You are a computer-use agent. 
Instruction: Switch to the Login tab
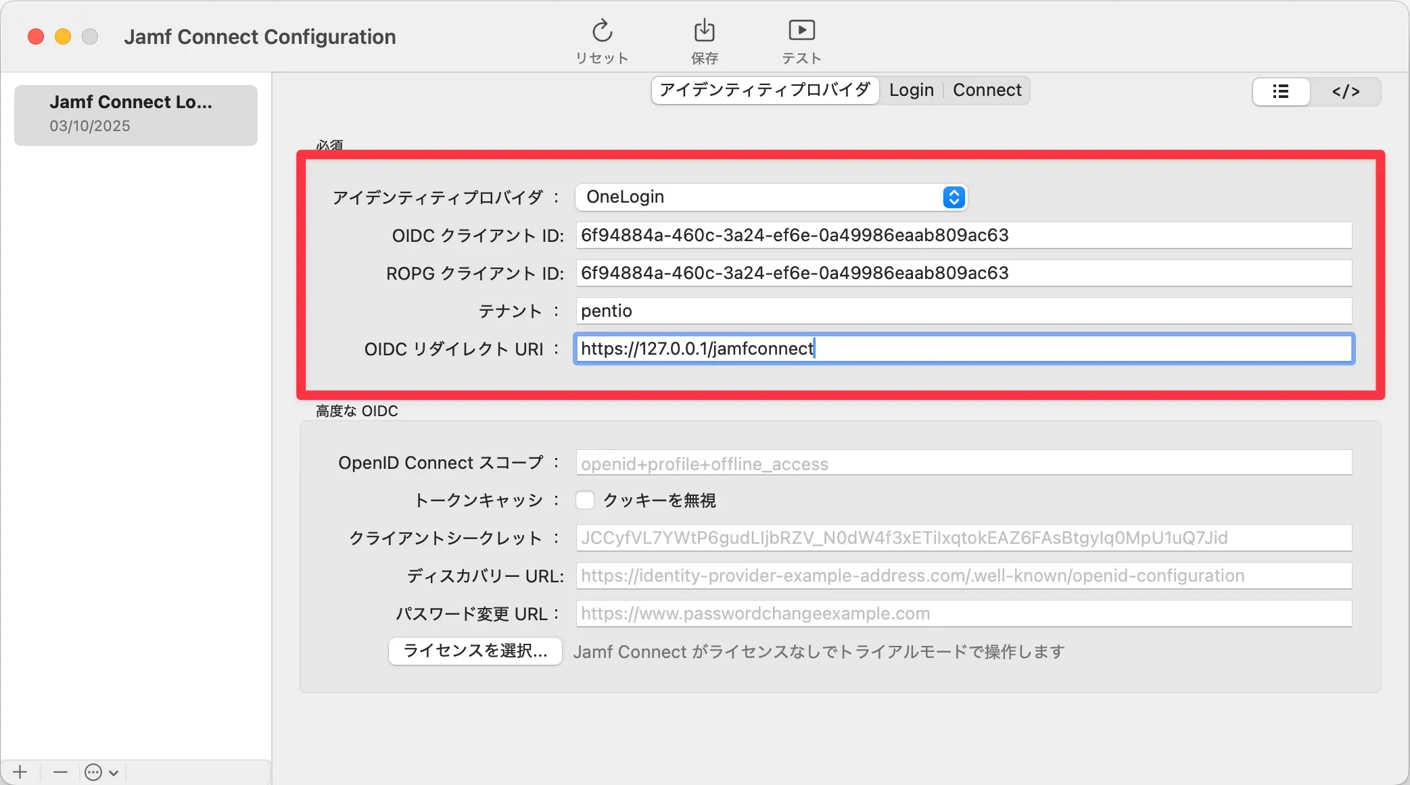[x=911, y=90]
